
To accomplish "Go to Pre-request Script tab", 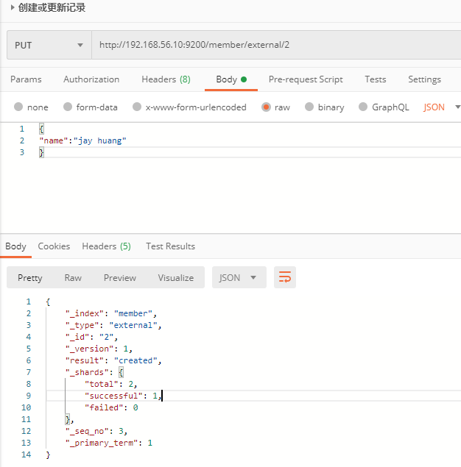I will point(306,79).
